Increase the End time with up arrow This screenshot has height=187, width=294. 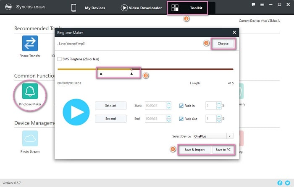point(169,117)
